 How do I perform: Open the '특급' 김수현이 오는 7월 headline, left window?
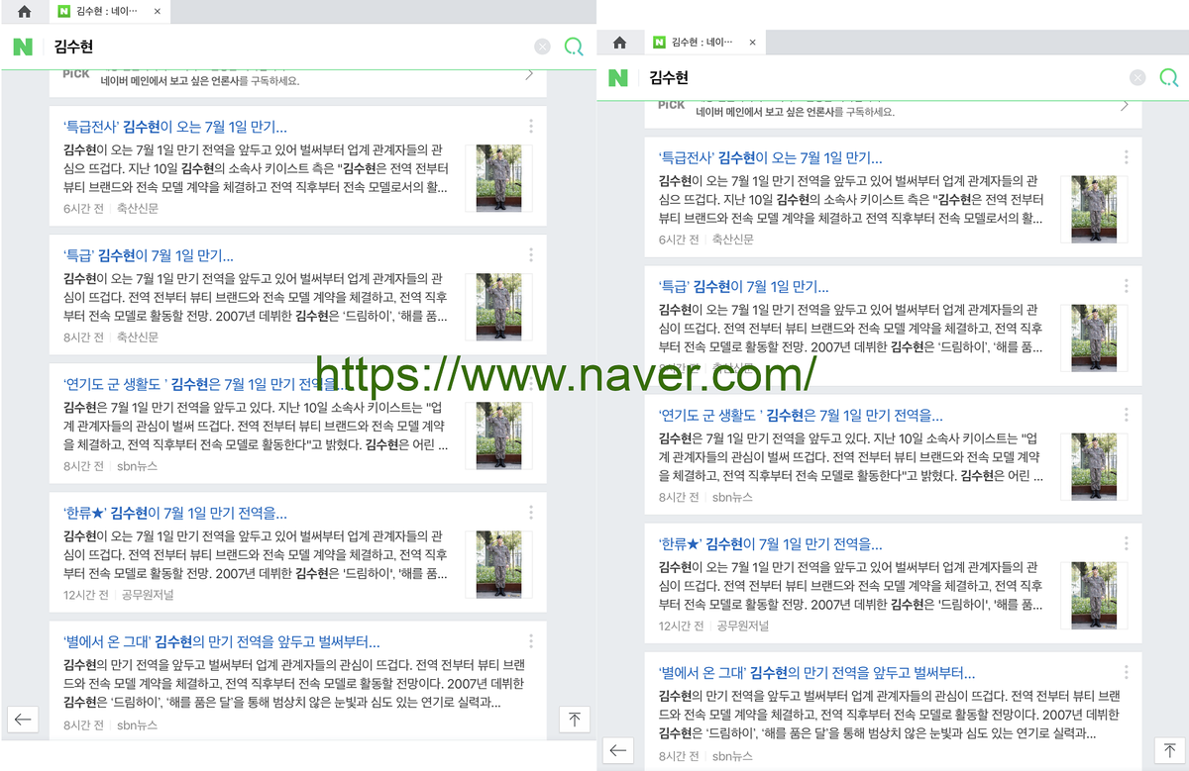149,255
